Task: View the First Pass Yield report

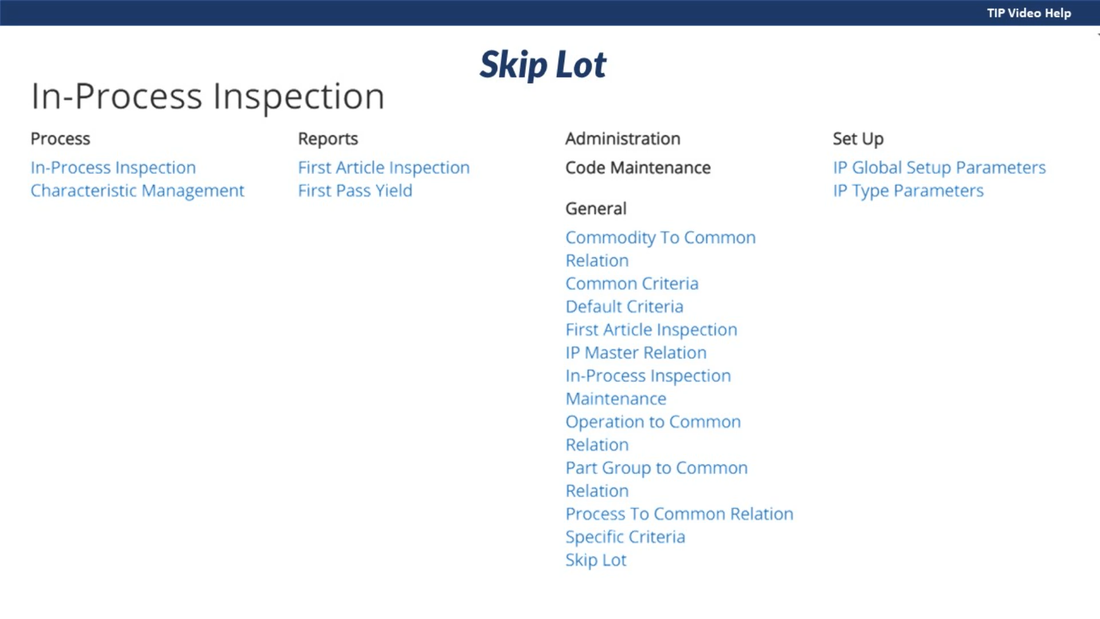Action: tap(355, 190)
